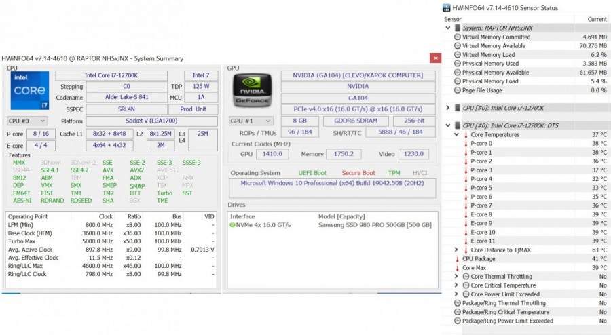Click the Memory clock value 1750.2
Screen dimensions: 611x335
click(344, 154)
